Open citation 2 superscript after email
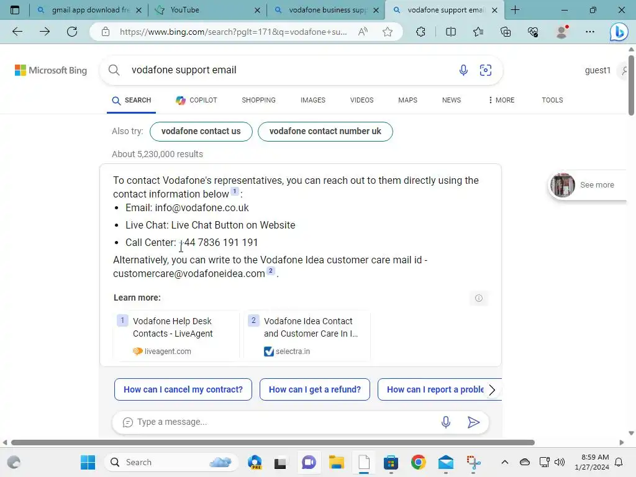Screen dimensions: 636x477 [271, 271]
